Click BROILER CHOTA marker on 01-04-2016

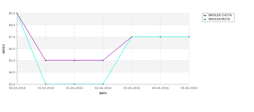tap(74, 60)
